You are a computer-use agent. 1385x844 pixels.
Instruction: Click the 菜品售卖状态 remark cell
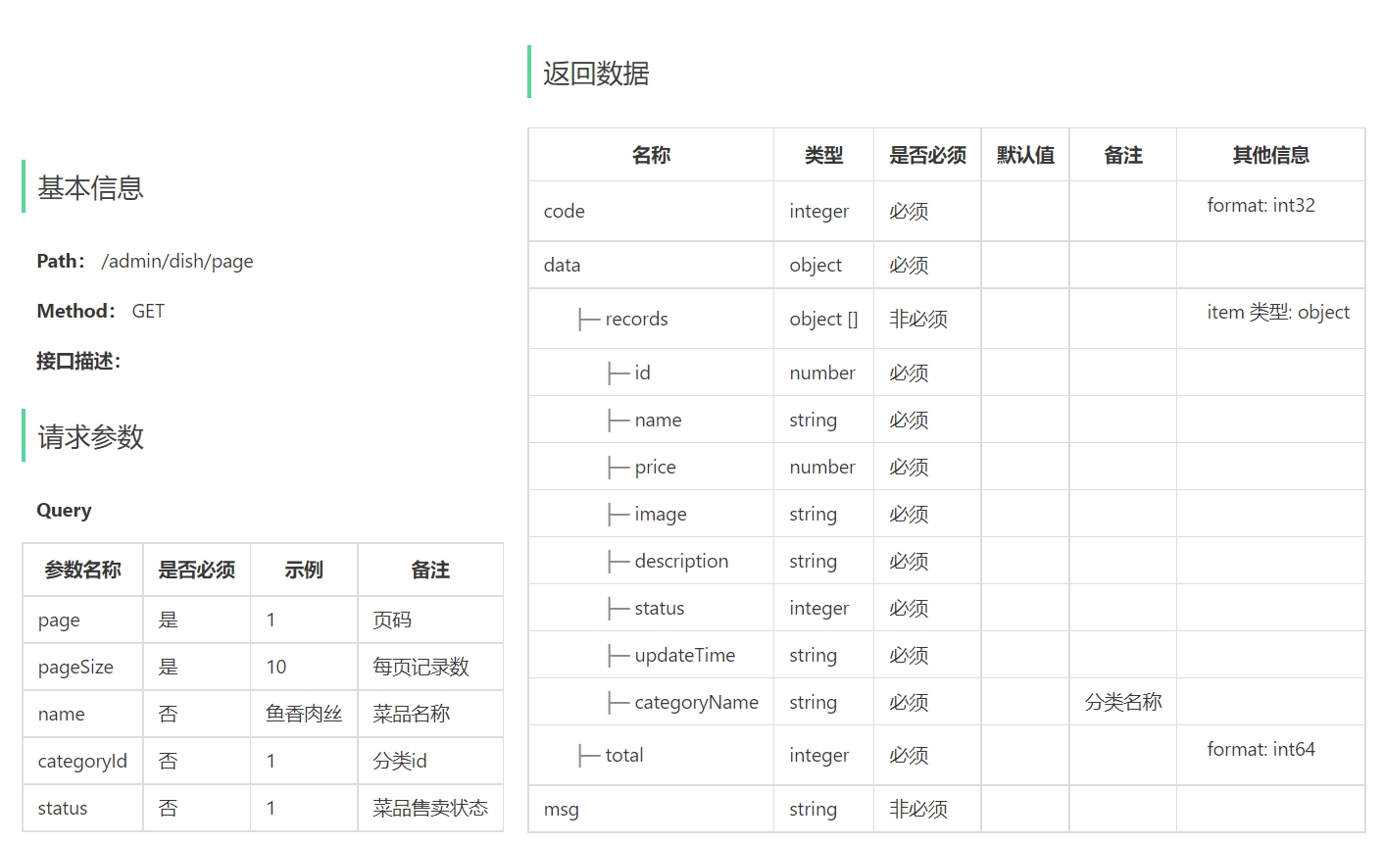(430, 808)
